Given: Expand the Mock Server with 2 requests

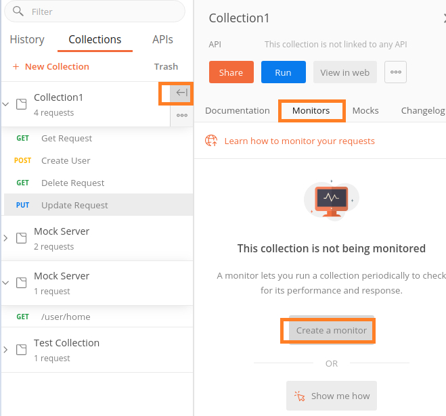Looking at the screenshot, I should (6, 238).
